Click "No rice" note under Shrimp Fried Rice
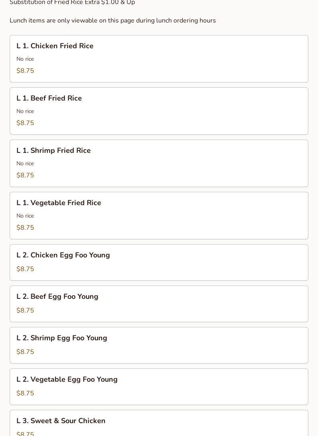 (x=25, y=164)
